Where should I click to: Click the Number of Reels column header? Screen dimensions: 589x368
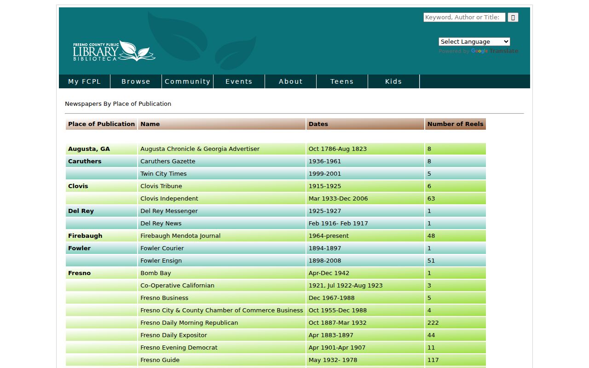pyautogui.click(x=456, y=124)
